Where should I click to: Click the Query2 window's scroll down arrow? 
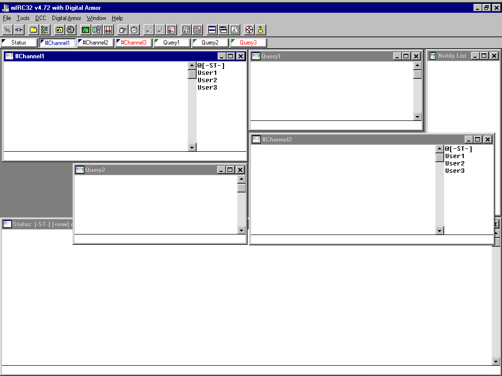(x=241, y=230)
